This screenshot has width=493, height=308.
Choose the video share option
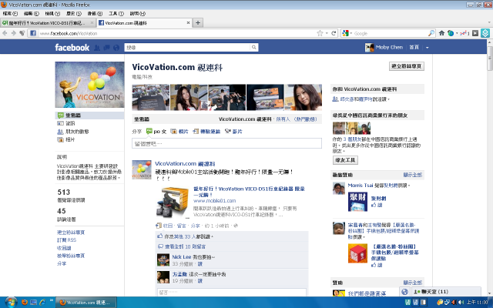[x=233, y=132]
